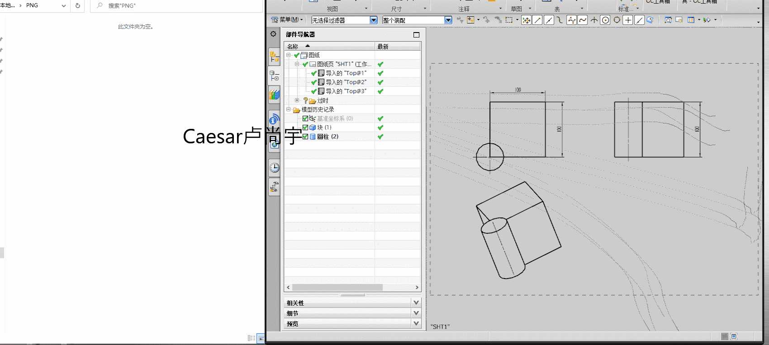Viewport: 769px width, 345px height.
Task: Enable the Control Point snap icon
Action: pyautogui.click(x=560, y=20)
